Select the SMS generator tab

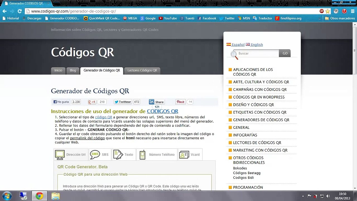[x=100, y=154]
